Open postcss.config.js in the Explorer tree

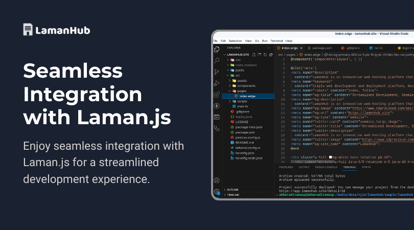248,137
